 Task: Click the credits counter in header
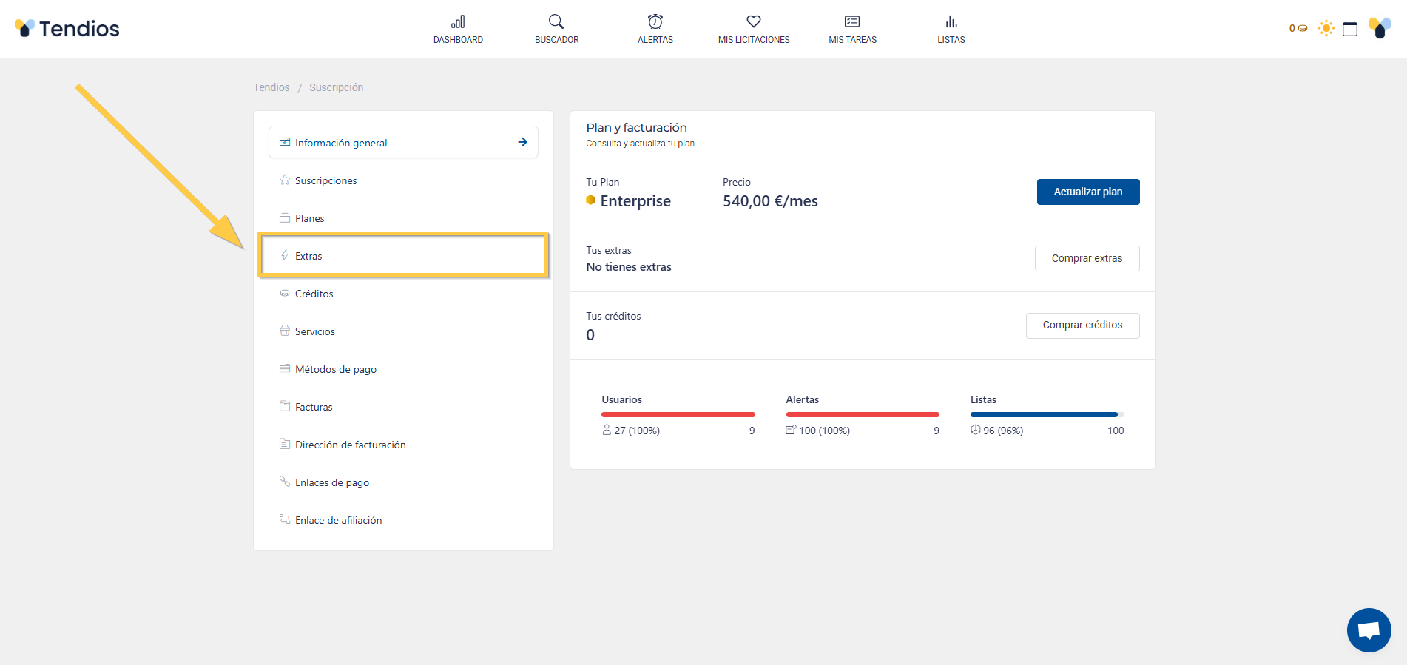coord(1298,29)
